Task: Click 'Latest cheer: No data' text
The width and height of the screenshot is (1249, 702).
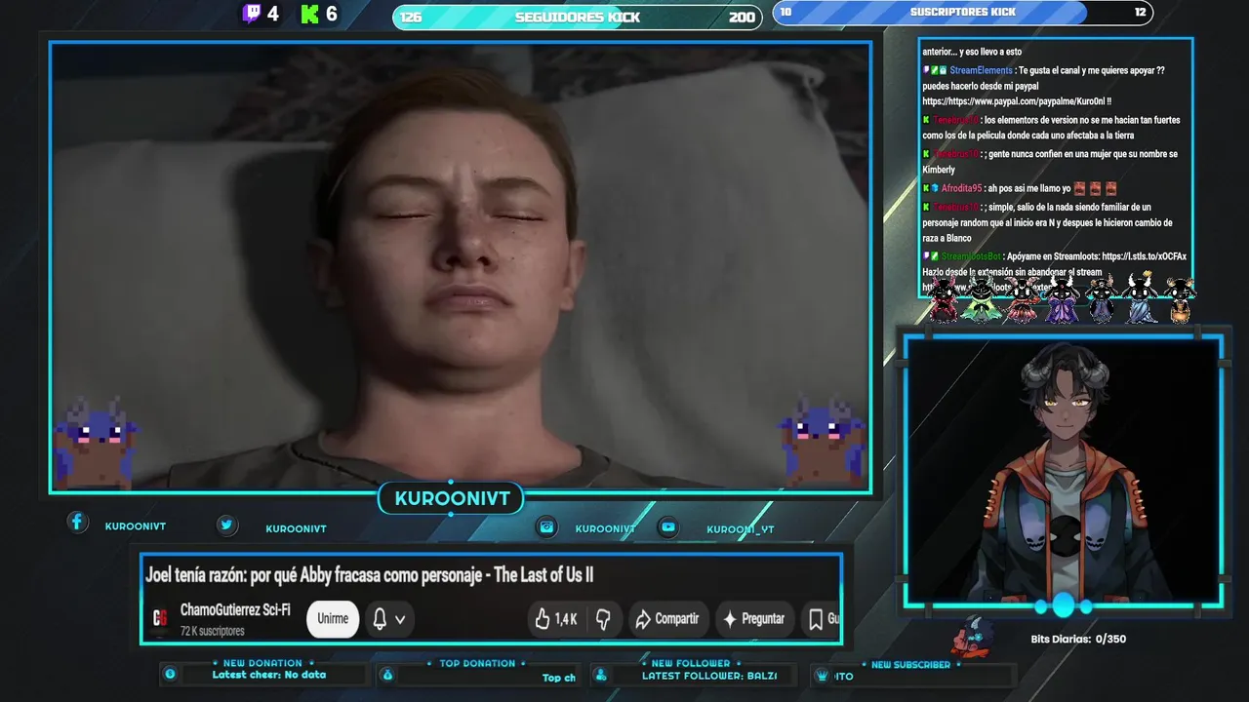Action: click(x=269, y=675)
